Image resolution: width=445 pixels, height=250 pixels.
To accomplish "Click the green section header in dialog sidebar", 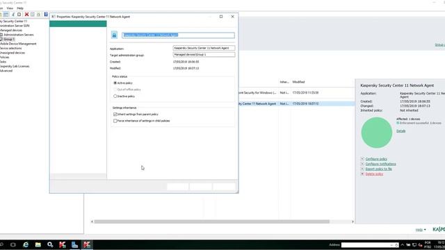I will (78, 24).
